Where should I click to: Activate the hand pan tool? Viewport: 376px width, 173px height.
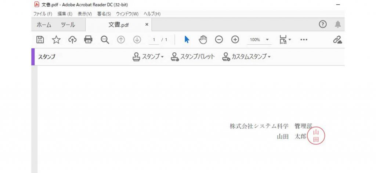[x=203, y=40]
